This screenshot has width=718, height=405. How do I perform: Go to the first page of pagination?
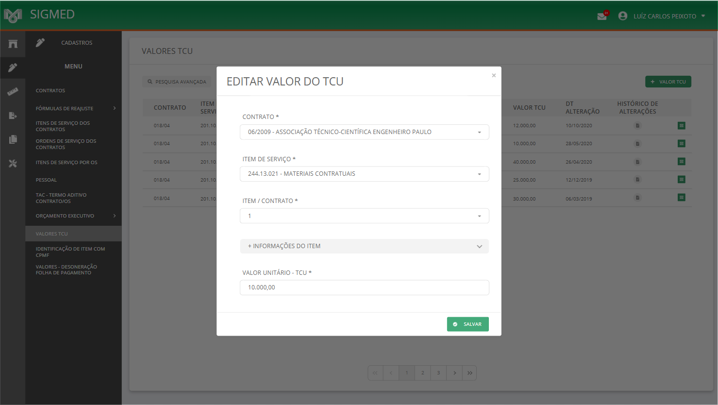[375, 373]
